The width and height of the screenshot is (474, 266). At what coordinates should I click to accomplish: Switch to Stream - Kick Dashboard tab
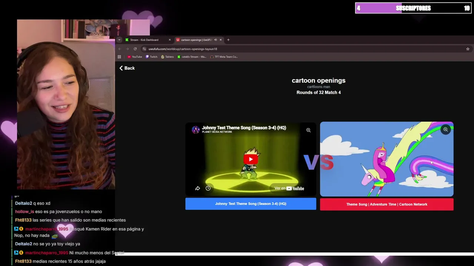144,40
